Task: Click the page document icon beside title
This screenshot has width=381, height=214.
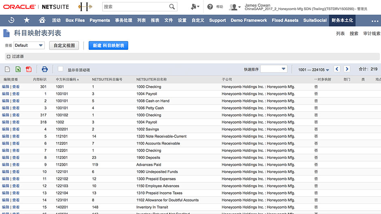Action: [6, 33]
